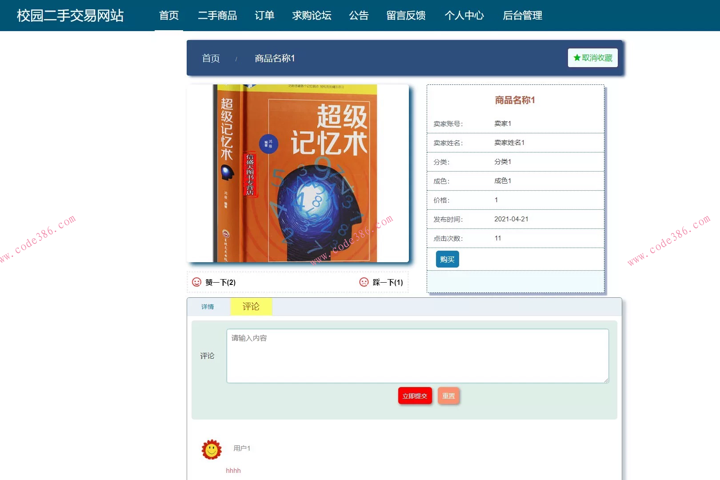Click the 购买 button
The height and width of the screenshot is (480, 720).
446,259
